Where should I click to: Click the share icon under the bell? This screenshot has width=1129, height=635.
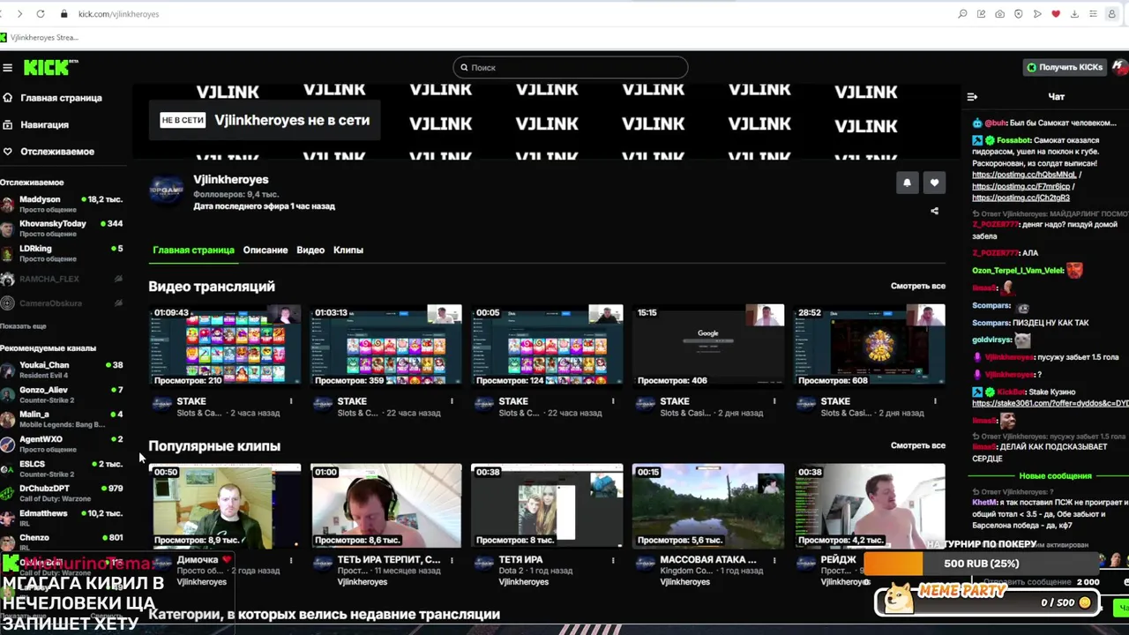pos(934,211)
